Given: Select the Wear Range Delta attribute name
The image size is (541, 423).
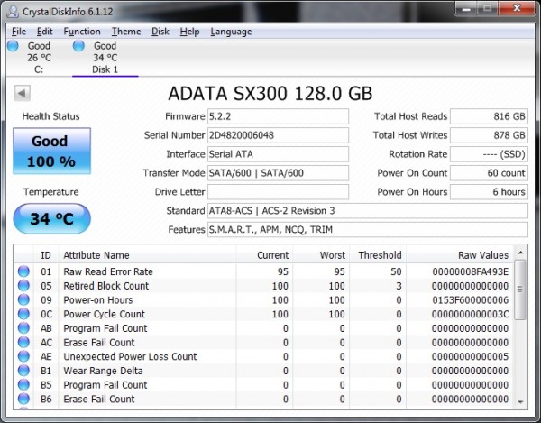Looking at the screenshot, I should (x=103, y=371).
